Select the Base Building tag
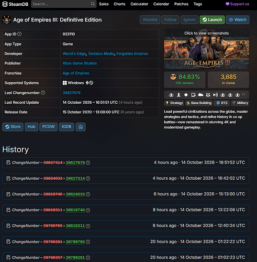This screenshot has height=262, width=257. [199, 103]
